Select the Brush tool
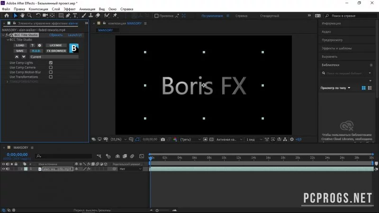Viewport: 379px width, 213px height. (84, 16)
